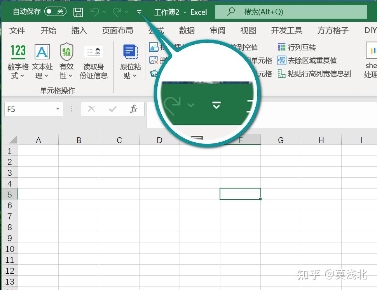Click the Save floppy disk icon
Image resolution: width=377 pixels, height=290 pixels.
[x=78, y=12]
